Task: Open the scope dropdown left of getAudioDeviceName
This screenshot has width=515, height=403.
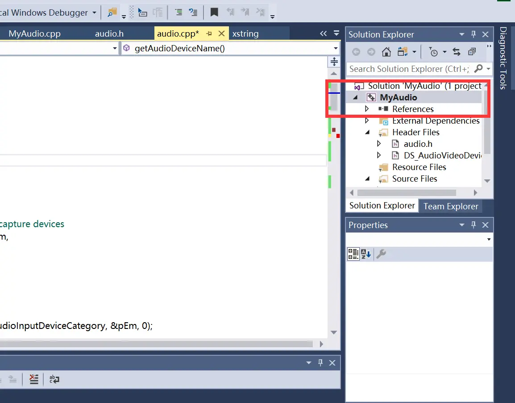Action: (x=115, y=48)
